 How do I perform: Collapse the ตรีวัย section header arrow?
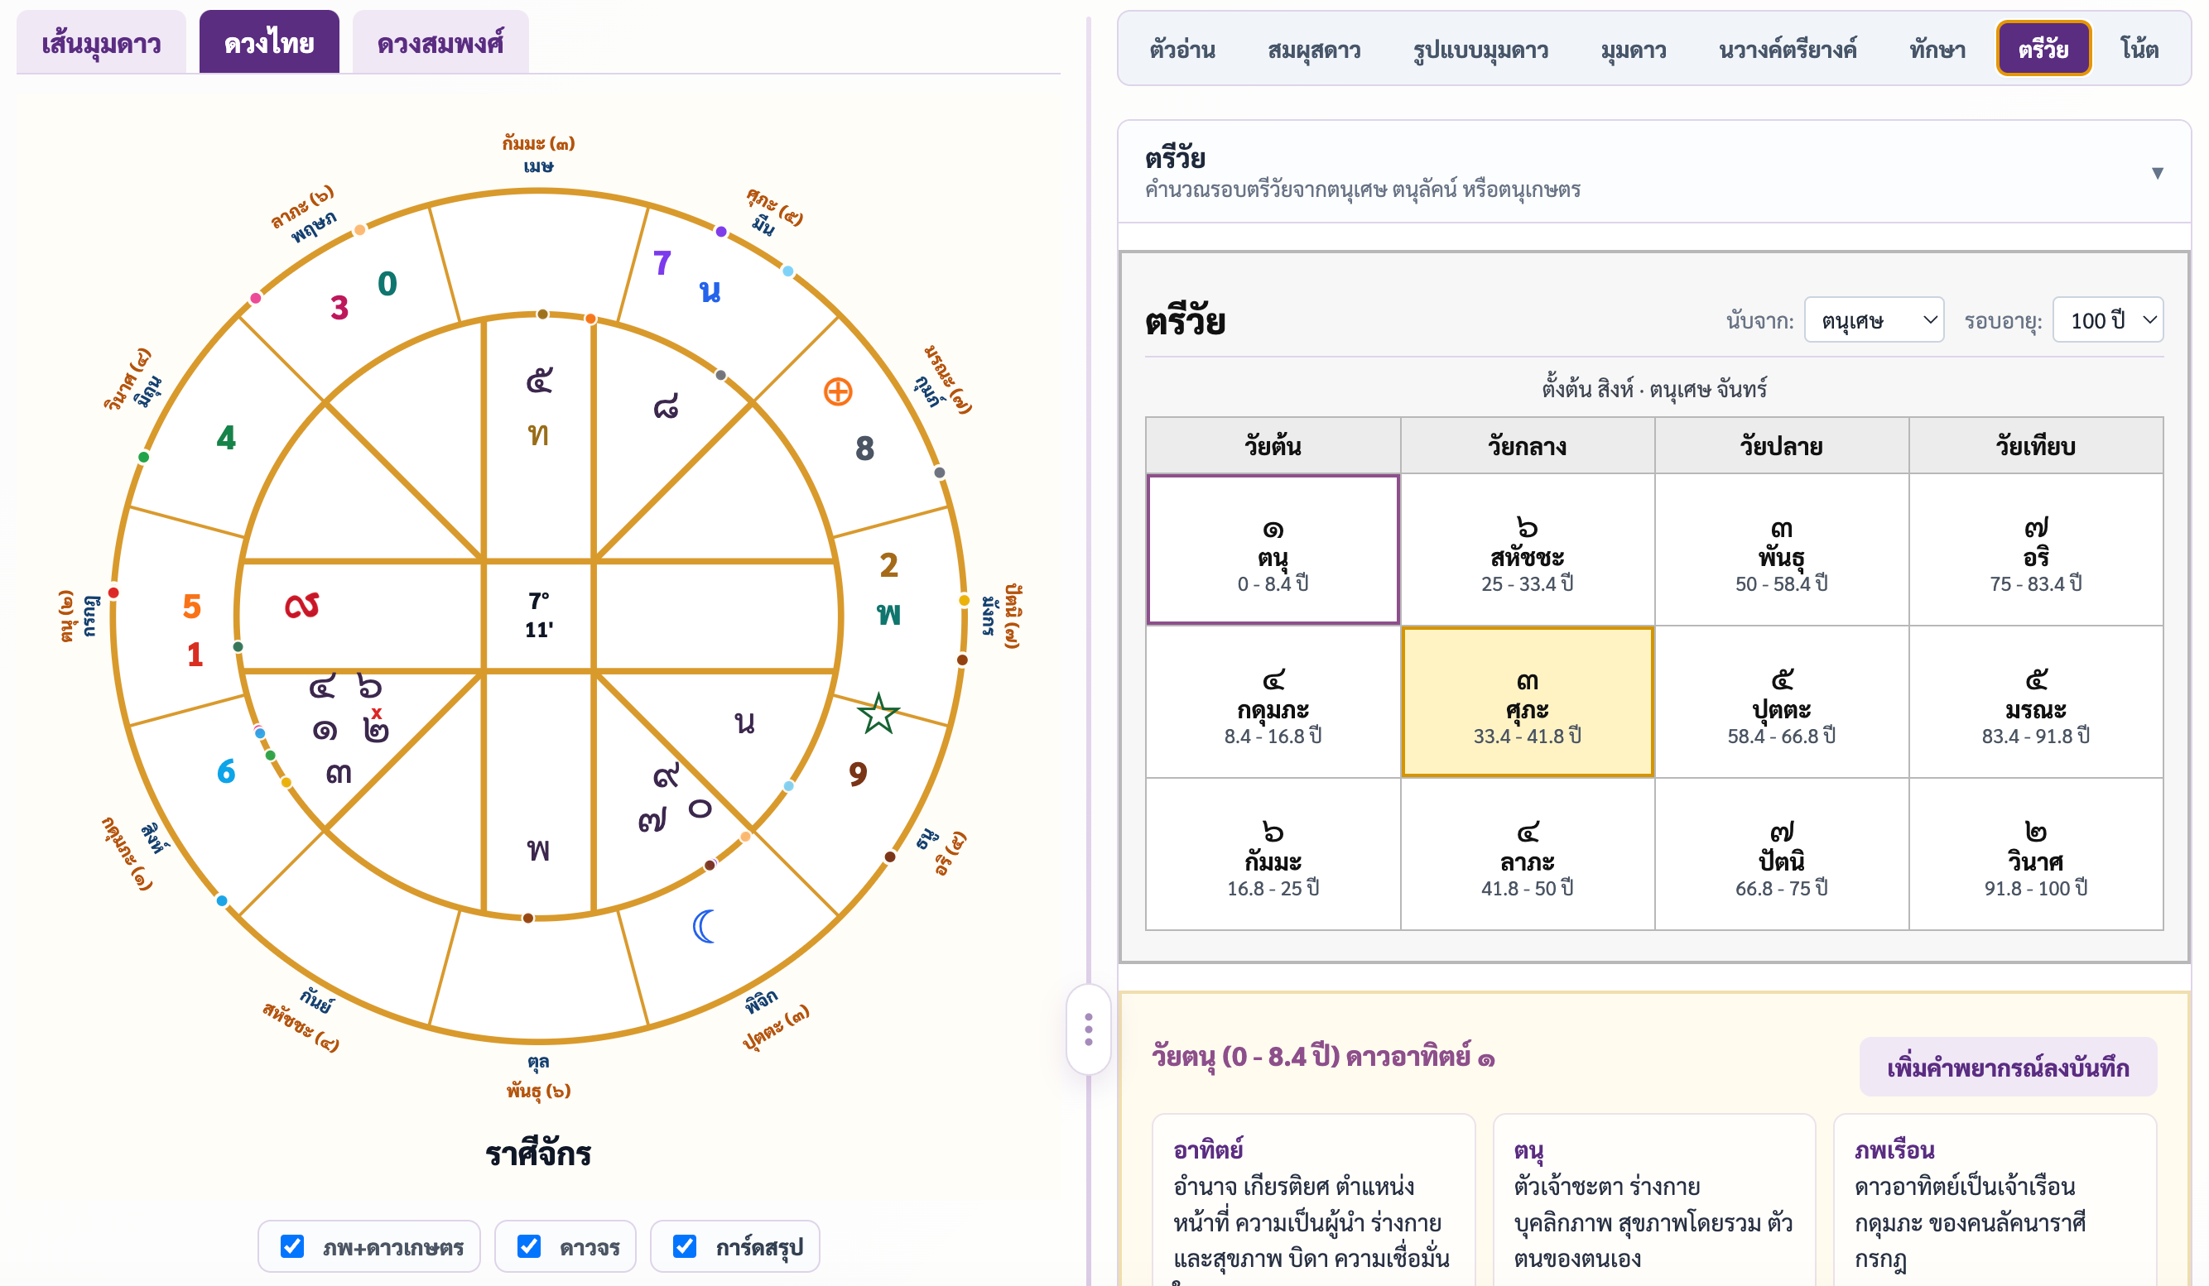pyautogui.click(x=2158, y=174)
